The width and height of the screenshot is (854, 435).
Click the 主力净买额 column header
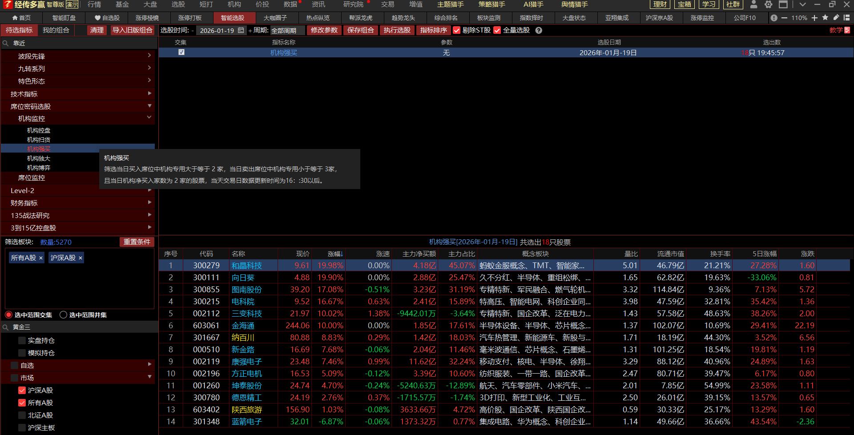click(x=419, y=254)
